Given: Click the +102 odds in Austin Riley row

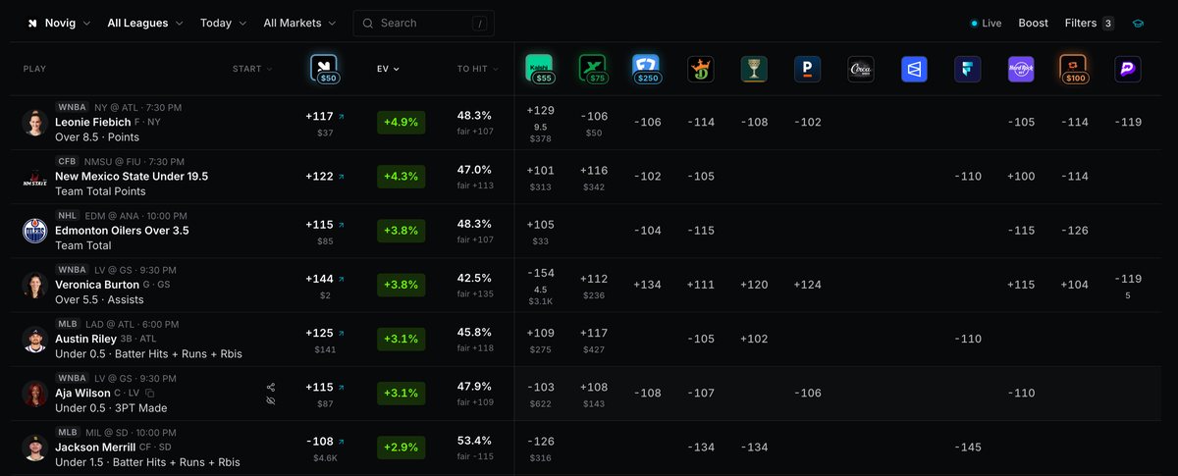Looking at the screenshot, I should (754, 339).
